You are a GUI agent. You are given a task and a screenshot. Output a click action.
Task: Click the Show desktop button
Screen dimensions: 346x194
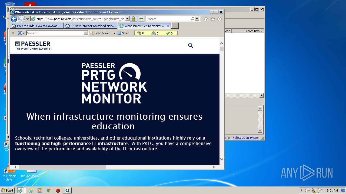343,190
